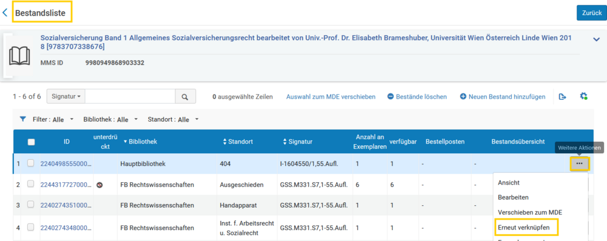Toggle the select-all checkbox in table header
This screenshot has height=241, width=607.
tap(32, 142)
